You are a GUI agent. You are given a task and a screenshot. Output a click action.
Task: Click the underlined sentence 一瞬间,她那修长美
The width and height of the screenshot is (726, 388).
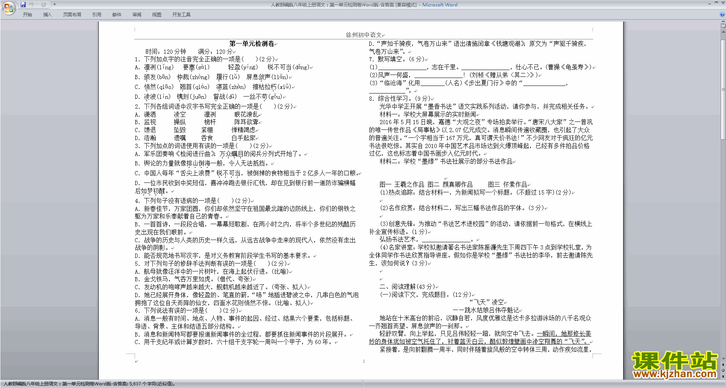[x=564, y=333]
